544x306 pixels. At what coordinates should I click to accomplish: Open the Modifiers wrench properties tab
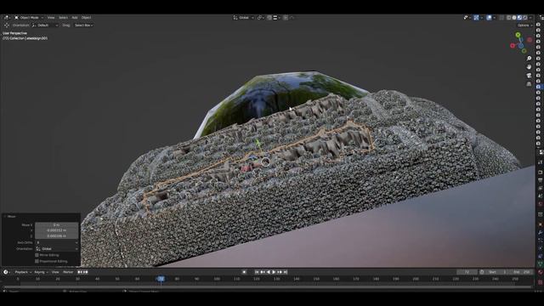click(541, 232)
